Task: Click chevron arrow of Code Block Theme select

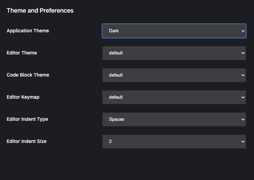Action: 243,75
